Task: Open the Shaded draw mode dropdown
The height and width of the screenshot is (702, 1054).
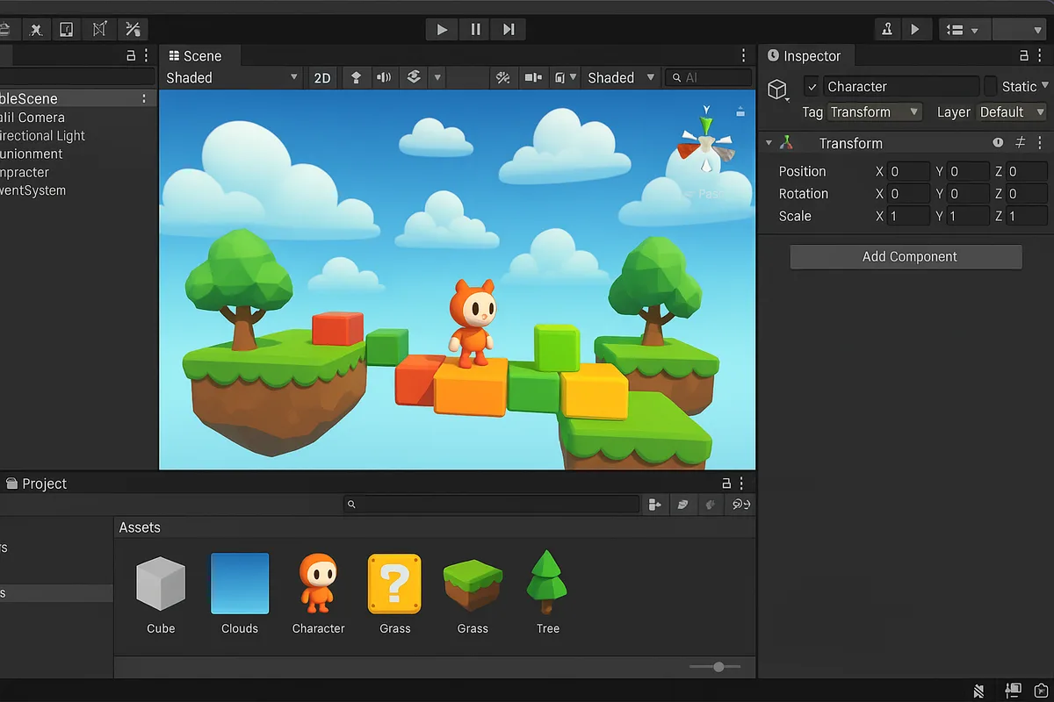Action: click(x=233, y=77)
